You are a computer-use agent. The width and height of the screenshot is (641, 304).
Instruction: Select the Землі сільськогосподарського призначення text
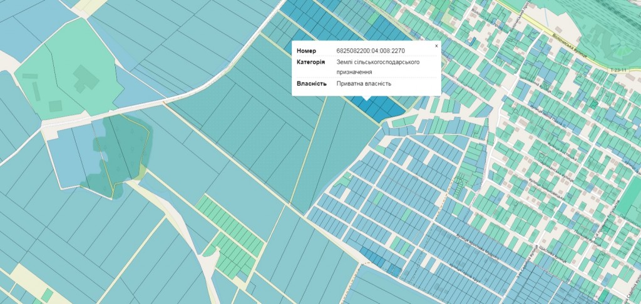click(x=377, y=67)
